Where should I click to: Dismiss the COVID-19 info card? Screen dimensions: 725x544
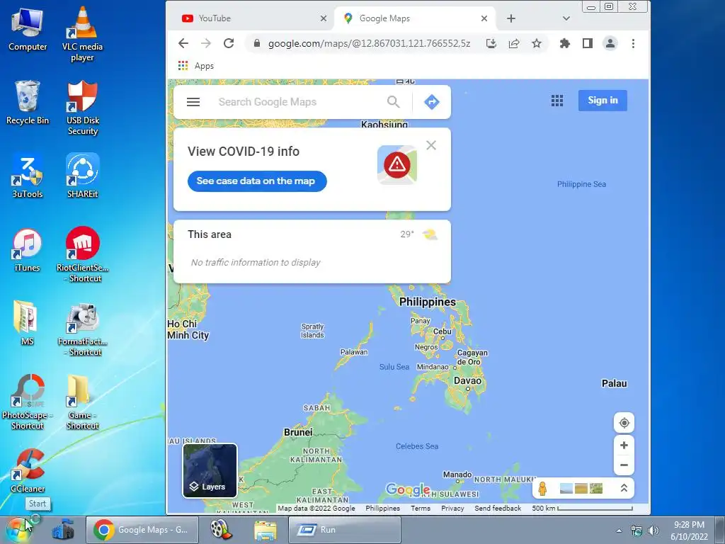click(x=431, y=145)
